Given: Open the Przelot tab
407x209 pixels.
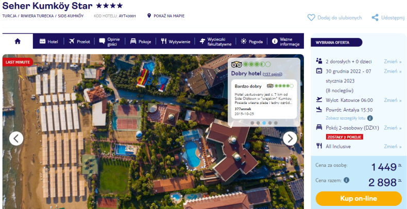Looking at the screenshot, I should click(79, 42).
